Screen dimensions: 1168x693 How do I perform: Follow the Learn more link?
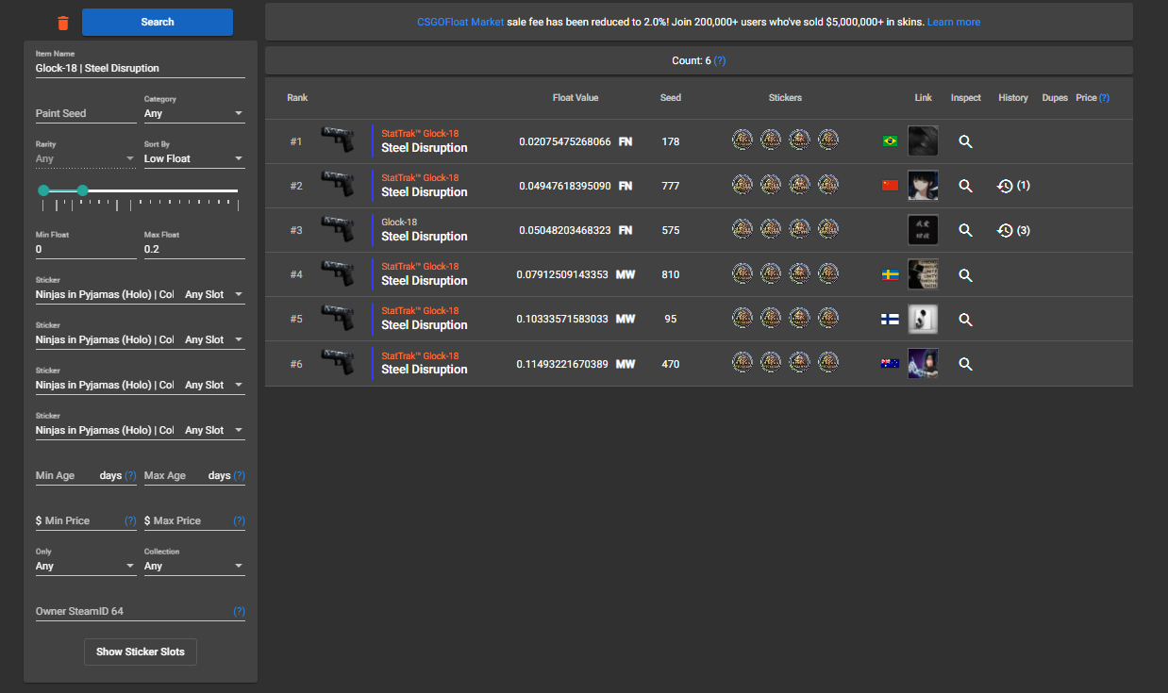tap(954, 22)
